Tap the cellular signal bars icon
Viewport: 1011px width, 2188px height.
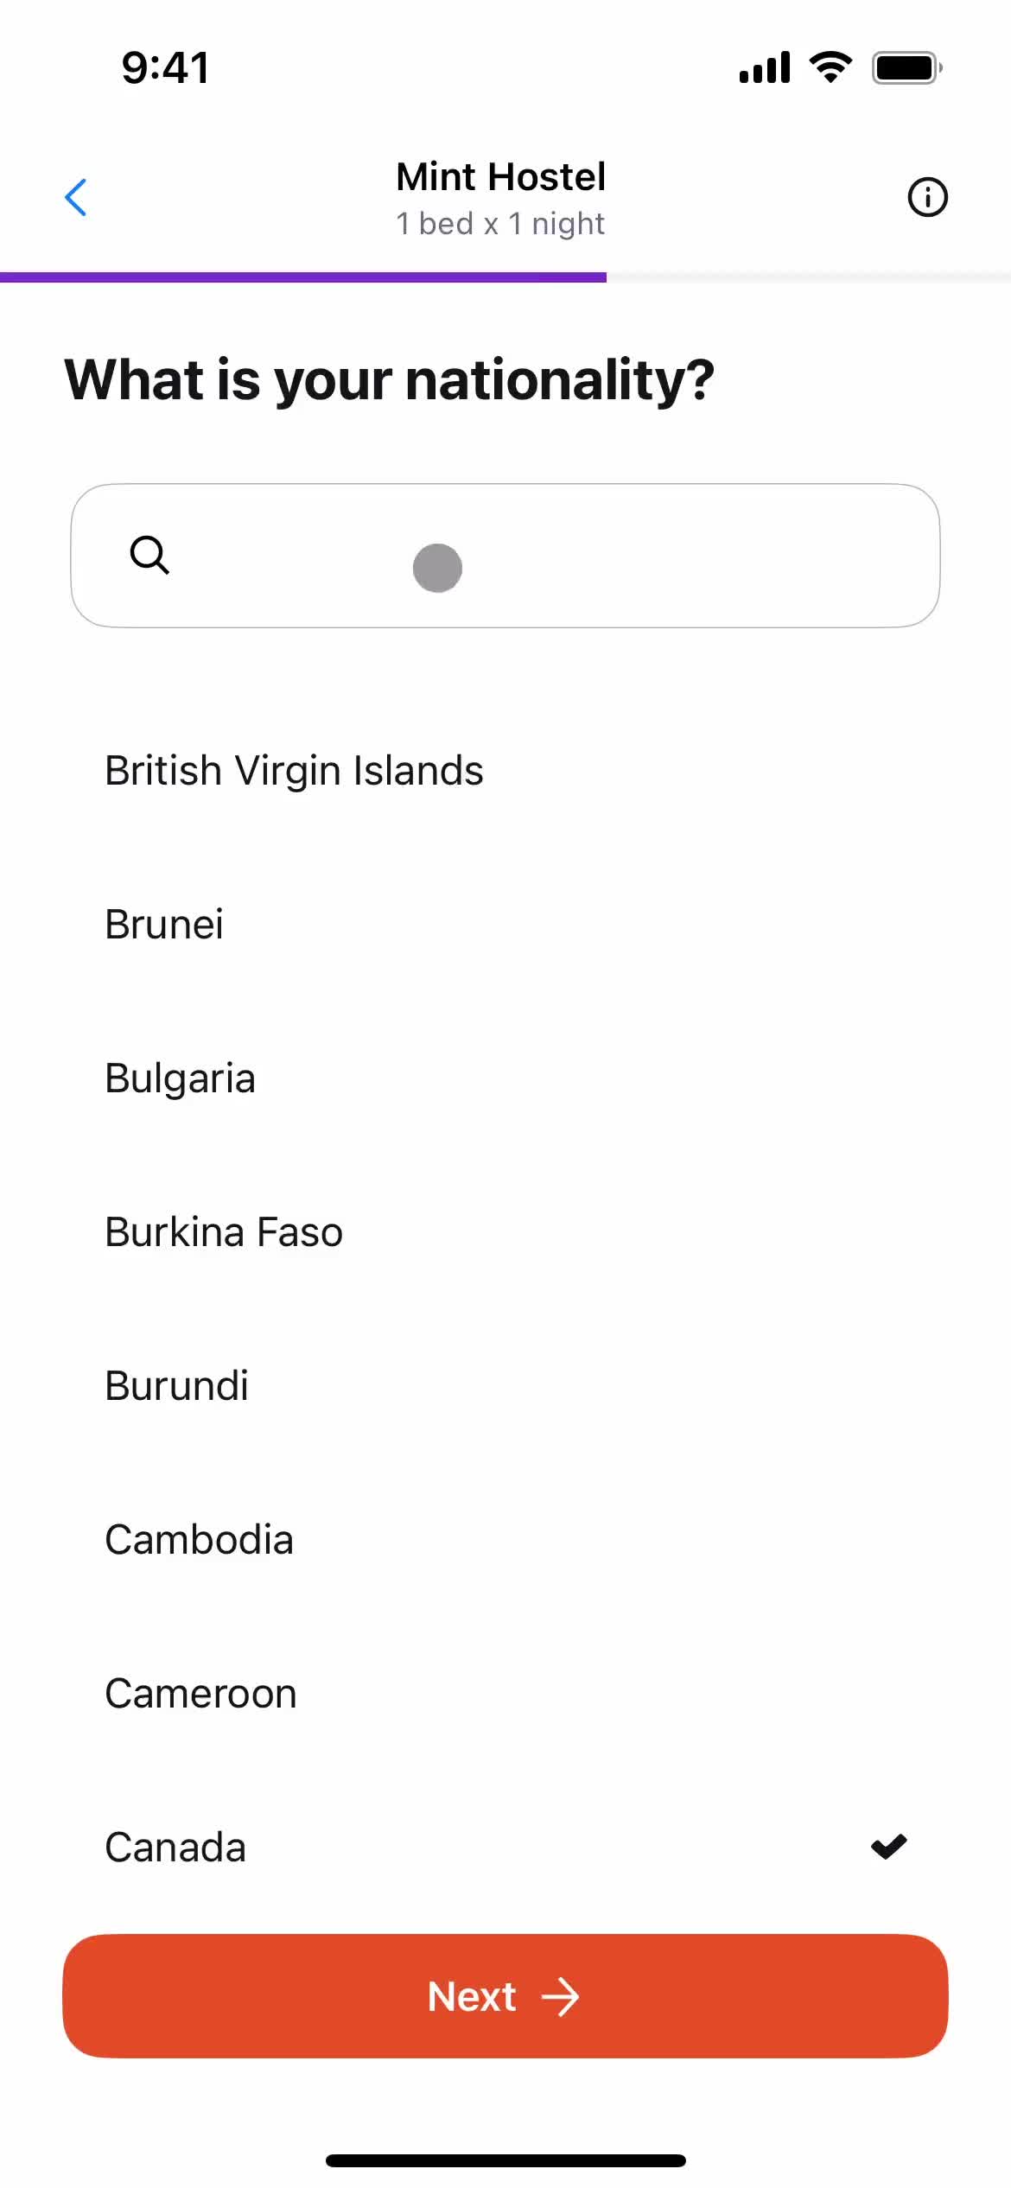(x=765, y=67)
